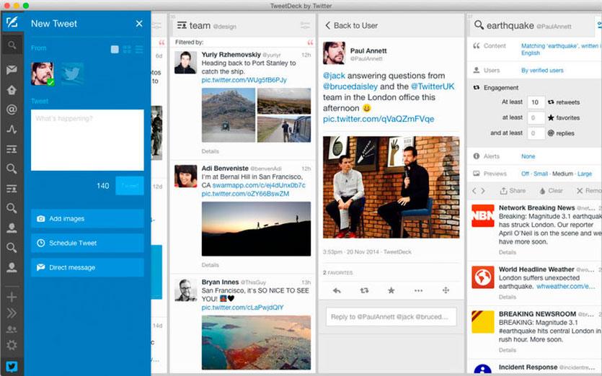Click the What's happening tweet text box
602x376 pixels.
click(x=87, y=140)
